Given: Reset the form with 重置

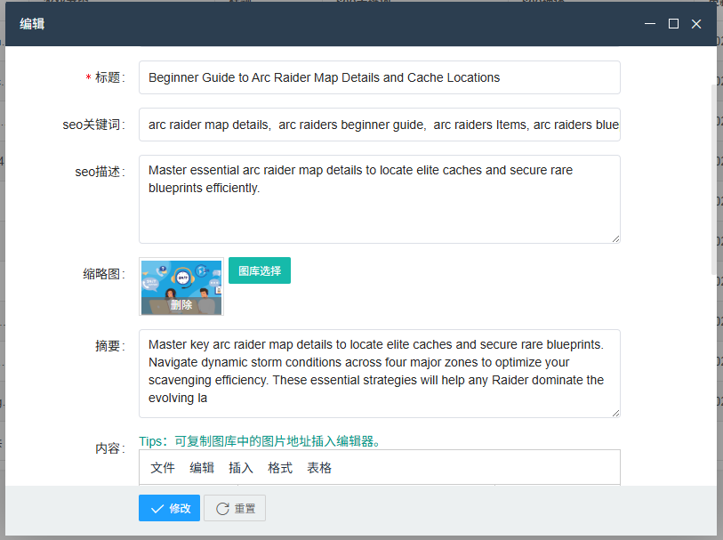Looking at the screenshot, I should 235,508.
